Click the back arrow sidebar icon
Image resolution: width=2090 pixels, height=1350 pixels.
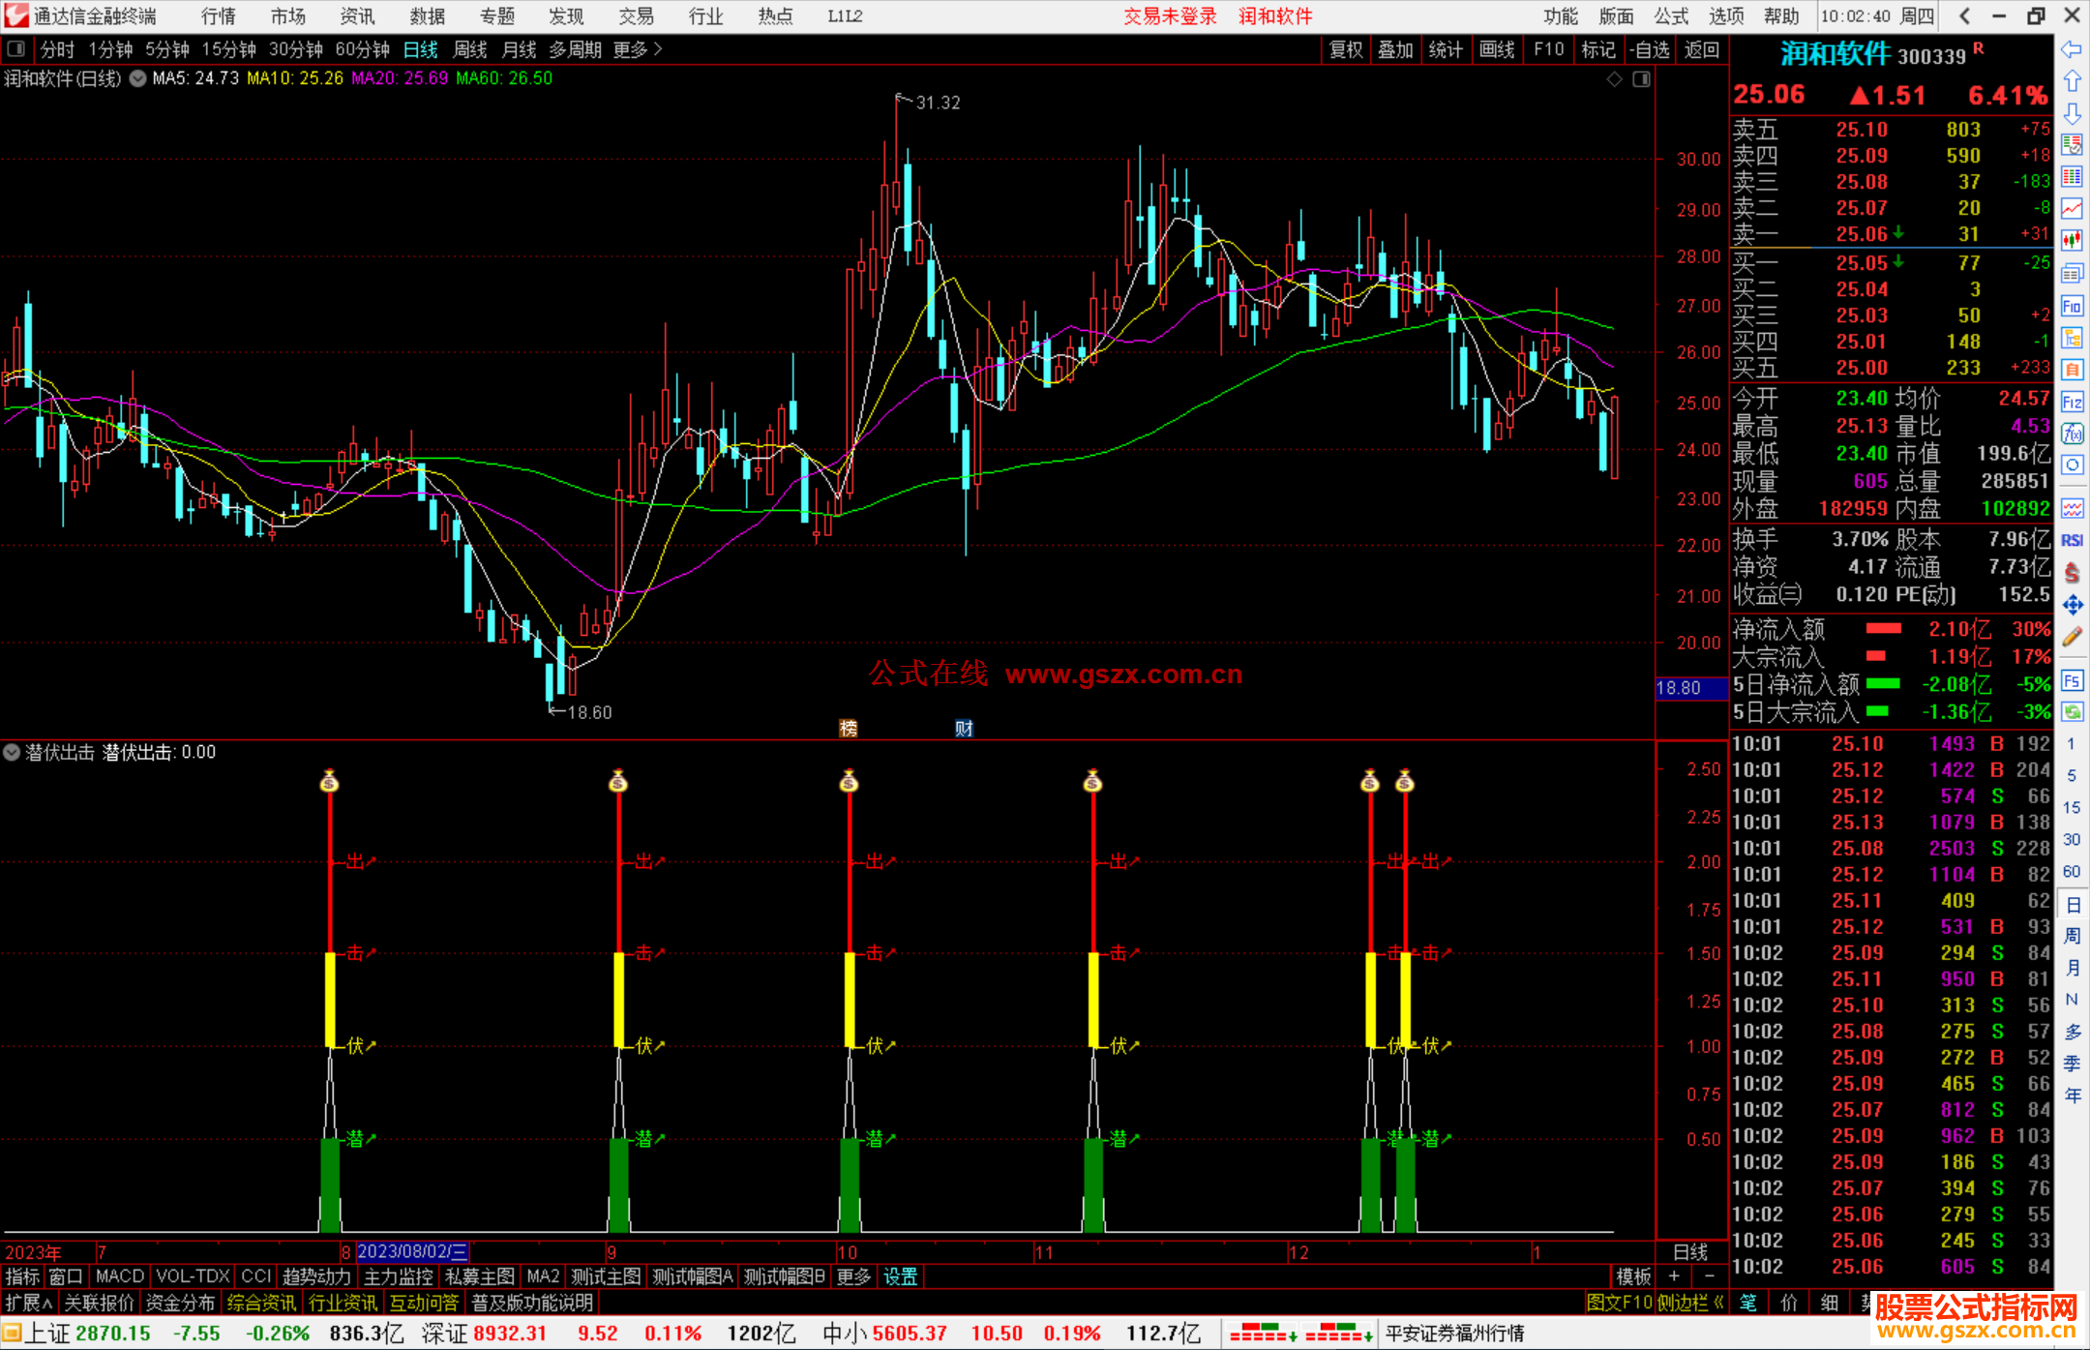(x=2072, y=49)
